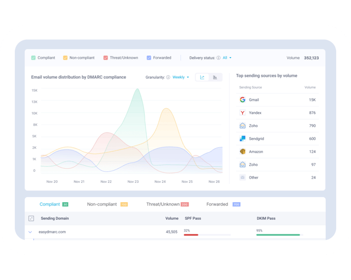Click the Sendgrid logo icon
351x280 pixels.
click(x=242, y=138)
